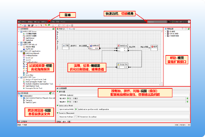205x137 pixels.
Task: Open the second menu in the menu bar
Action: [30, 22]
